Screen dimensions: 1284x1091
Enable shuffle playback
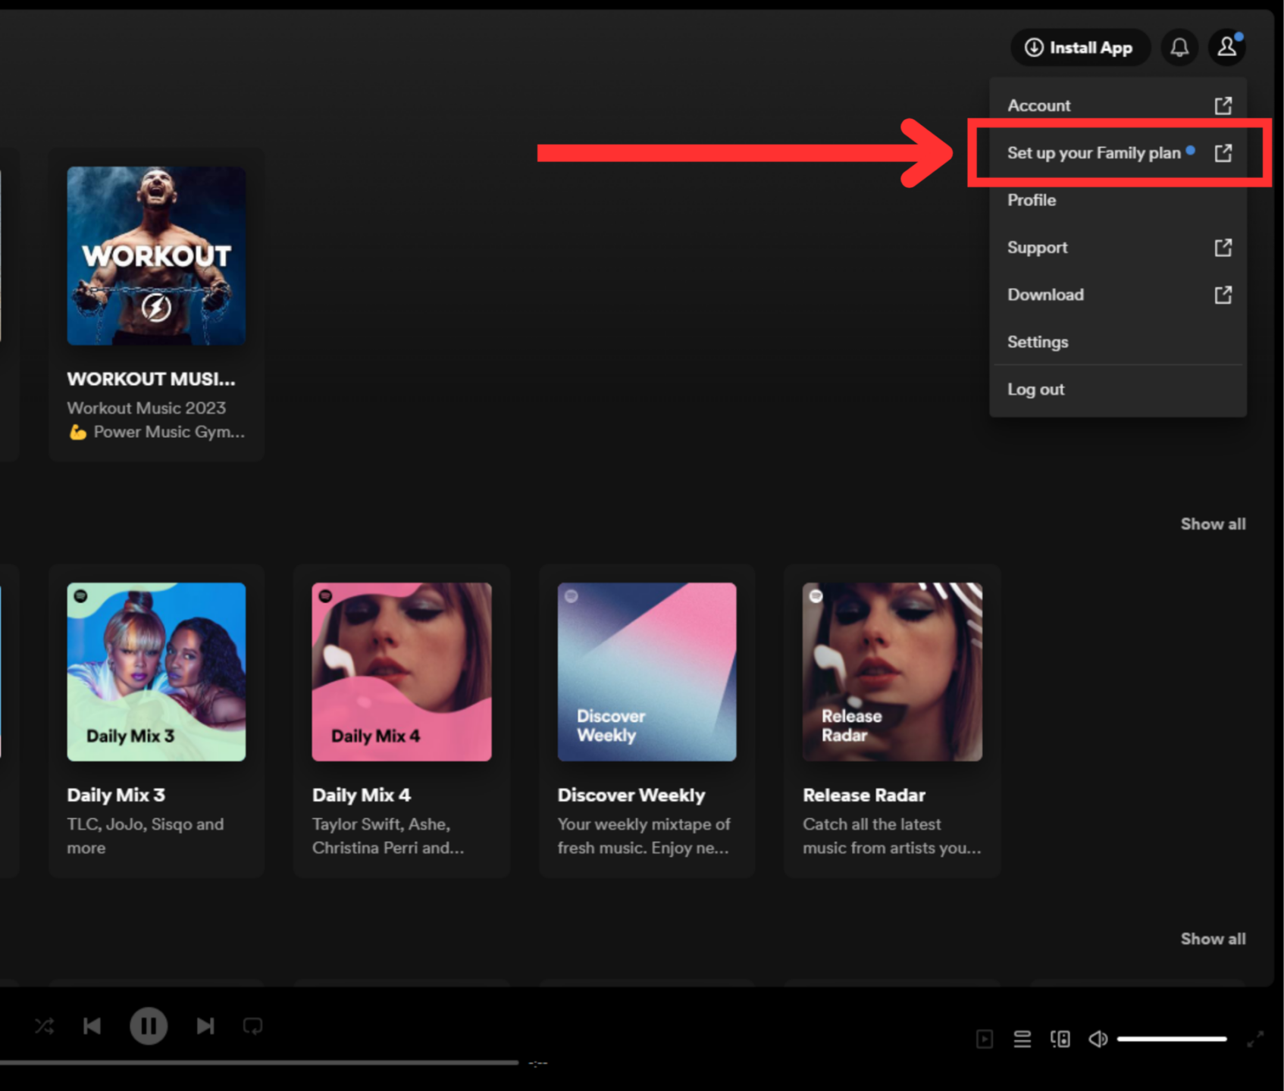click(x=44, y=1025)
